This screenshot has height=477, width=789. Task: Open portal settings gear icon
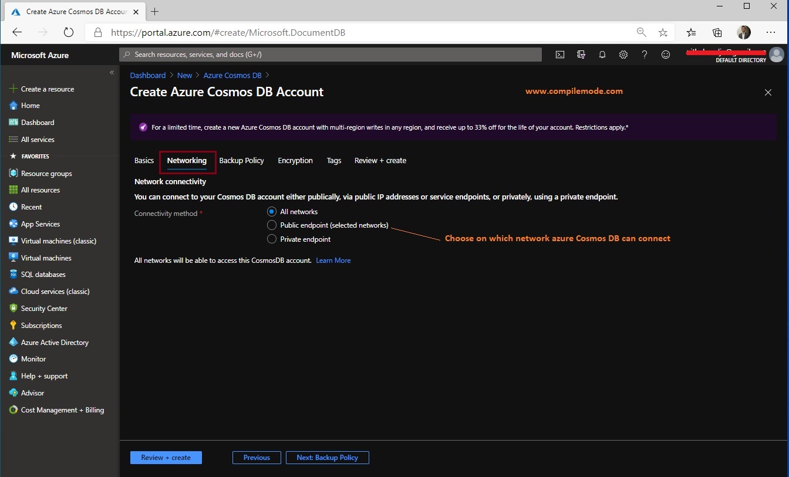[x=623, y=55]
